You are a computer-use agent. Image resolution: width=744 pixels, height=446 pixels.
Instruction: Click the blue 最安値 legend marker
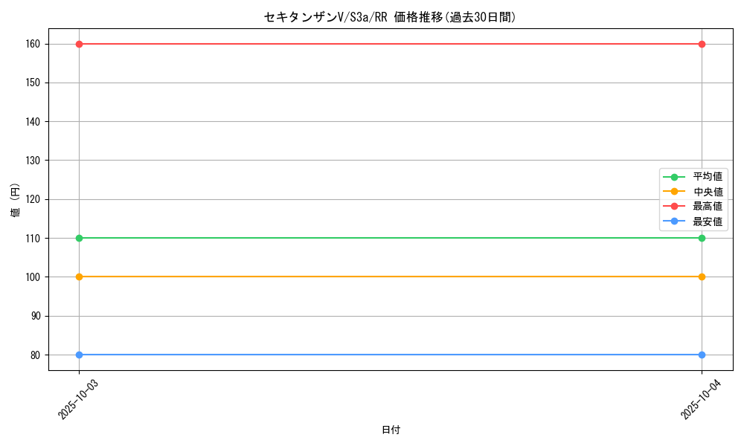[x=675, y=222]
